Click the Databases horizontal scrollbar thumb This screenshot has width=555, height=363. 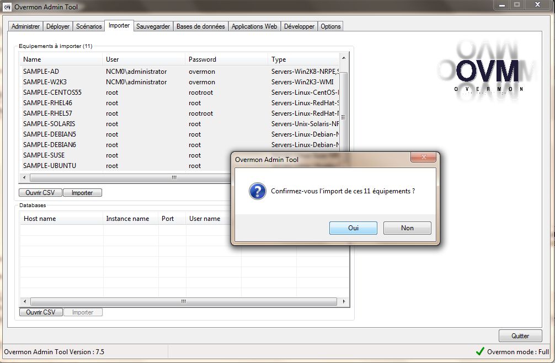[x=183, y=301]
